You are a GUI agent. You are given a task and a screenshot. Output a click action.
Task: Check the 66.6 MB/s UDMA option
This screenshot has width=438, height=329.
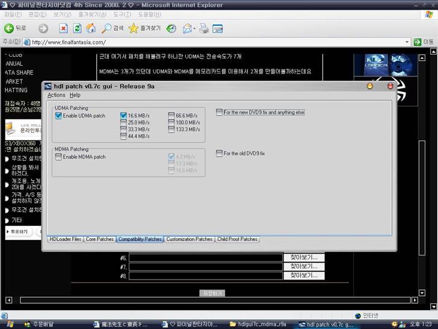[x=171, y=115]
